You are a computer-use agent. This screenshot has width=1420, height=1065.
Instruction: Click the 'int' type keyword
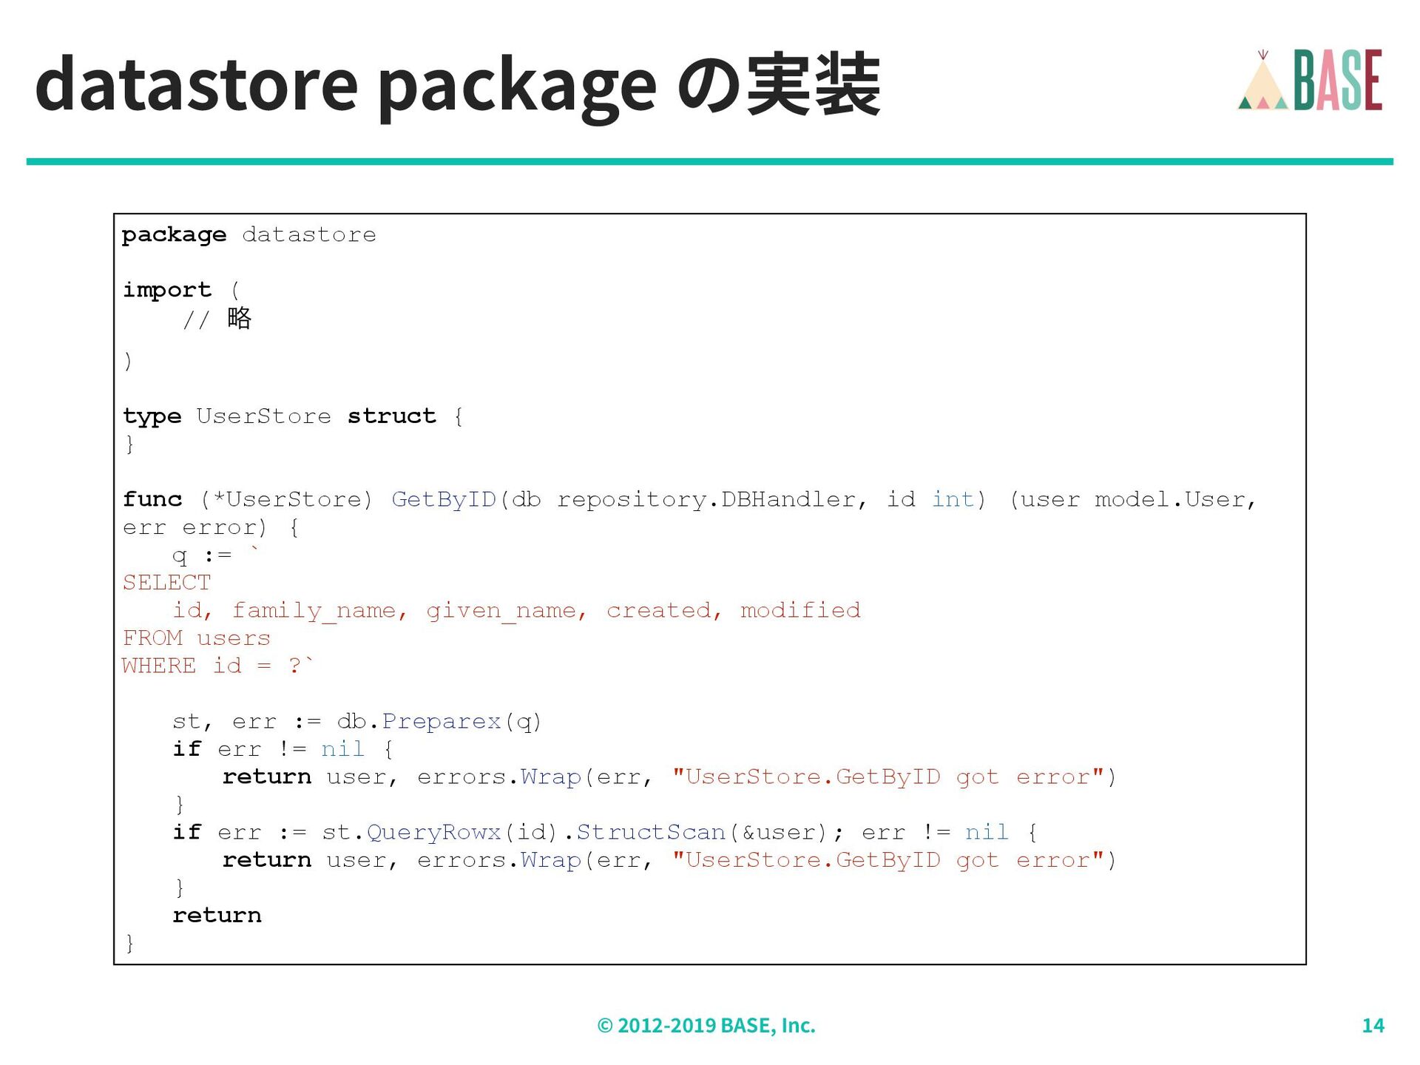953,500
